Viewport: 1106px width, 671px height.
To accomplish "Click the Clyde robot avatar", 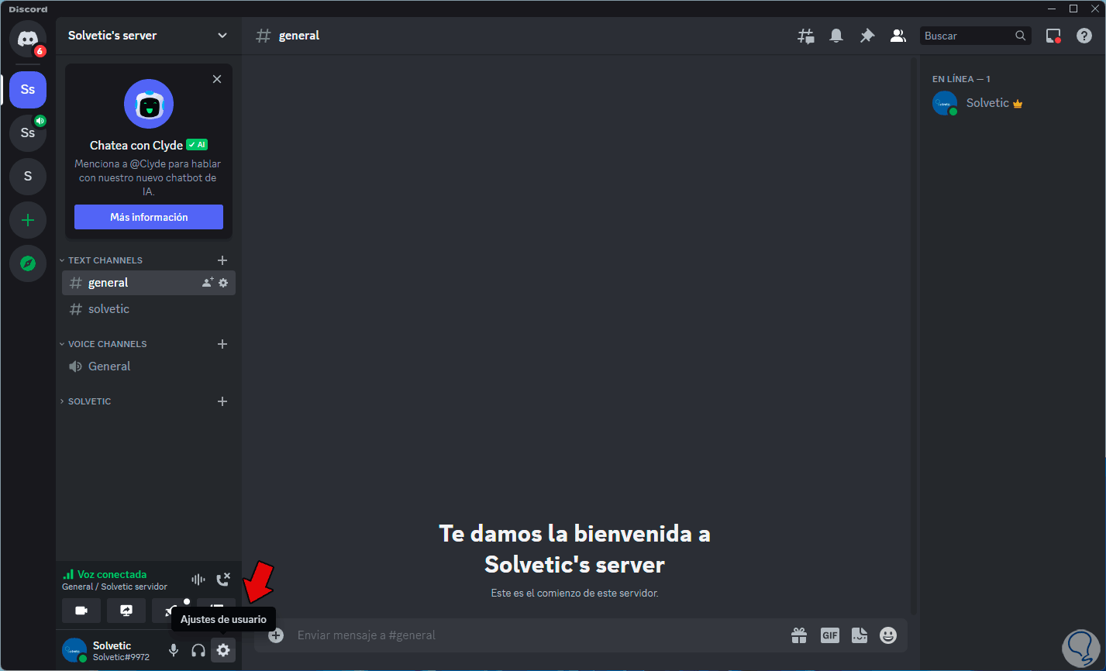I will tap(149, 104).
